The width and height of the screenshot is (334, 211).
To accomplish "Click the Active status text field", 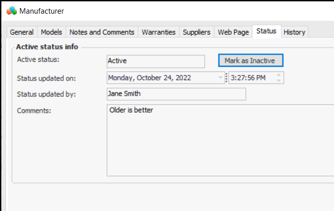I will click(156, 61).
